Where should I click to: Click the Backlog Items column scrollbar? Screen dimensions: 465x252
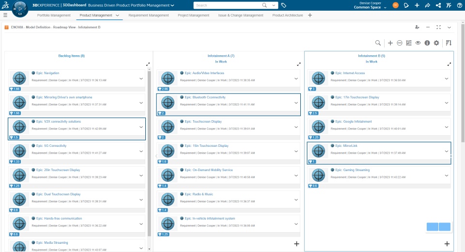(x=149, y=153)
